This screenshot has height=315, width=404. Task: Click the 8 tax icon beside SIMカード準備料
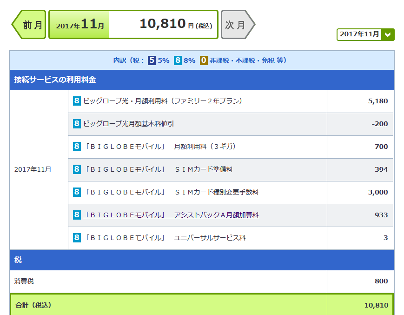point(77,169)
